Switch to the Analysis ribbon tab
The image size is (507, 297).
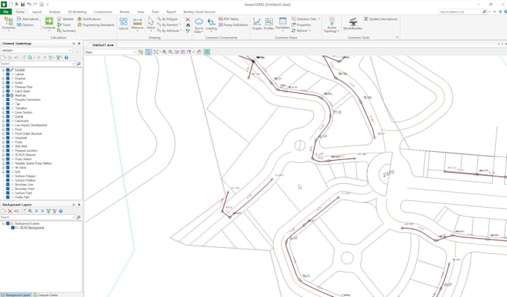pos(54,12)
